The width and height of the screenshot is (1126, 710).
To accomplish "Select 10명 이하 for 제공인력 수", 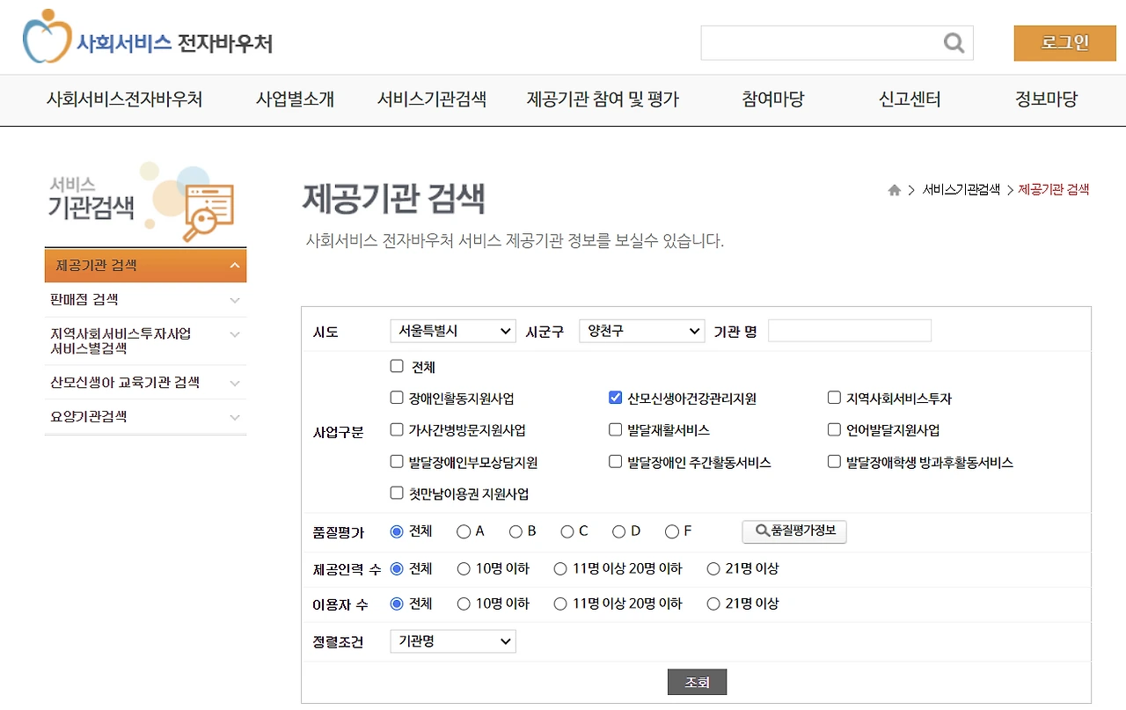I will click(x=462, y=568).
